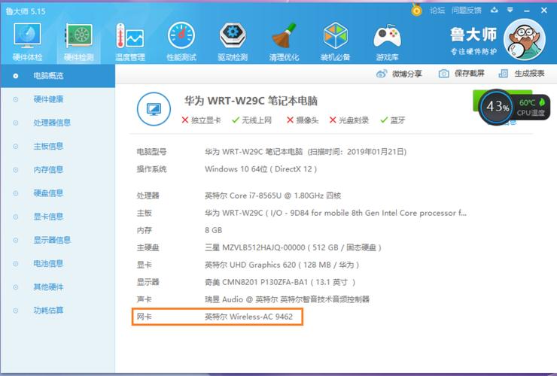Viewport: 557px width, 376px height.
Task: Click the 奇美 CMN8201 display value
Action: pyautogui.click(x=280, y=282)
